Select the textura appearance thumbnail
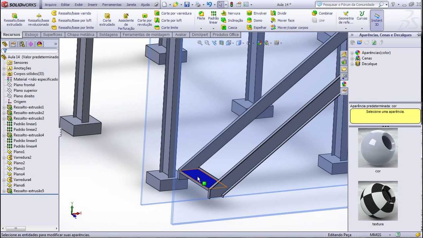Screen dimensions: 423x238 click(378, 201)
